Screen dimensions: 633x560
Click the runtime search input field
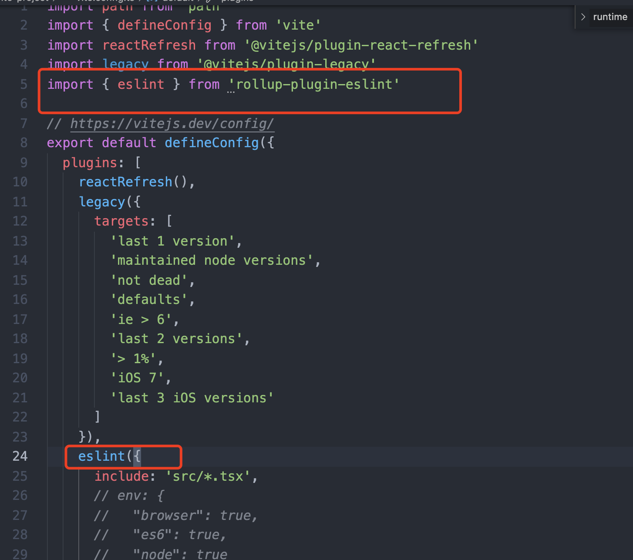pyautogui.click(x=611, y=17)
